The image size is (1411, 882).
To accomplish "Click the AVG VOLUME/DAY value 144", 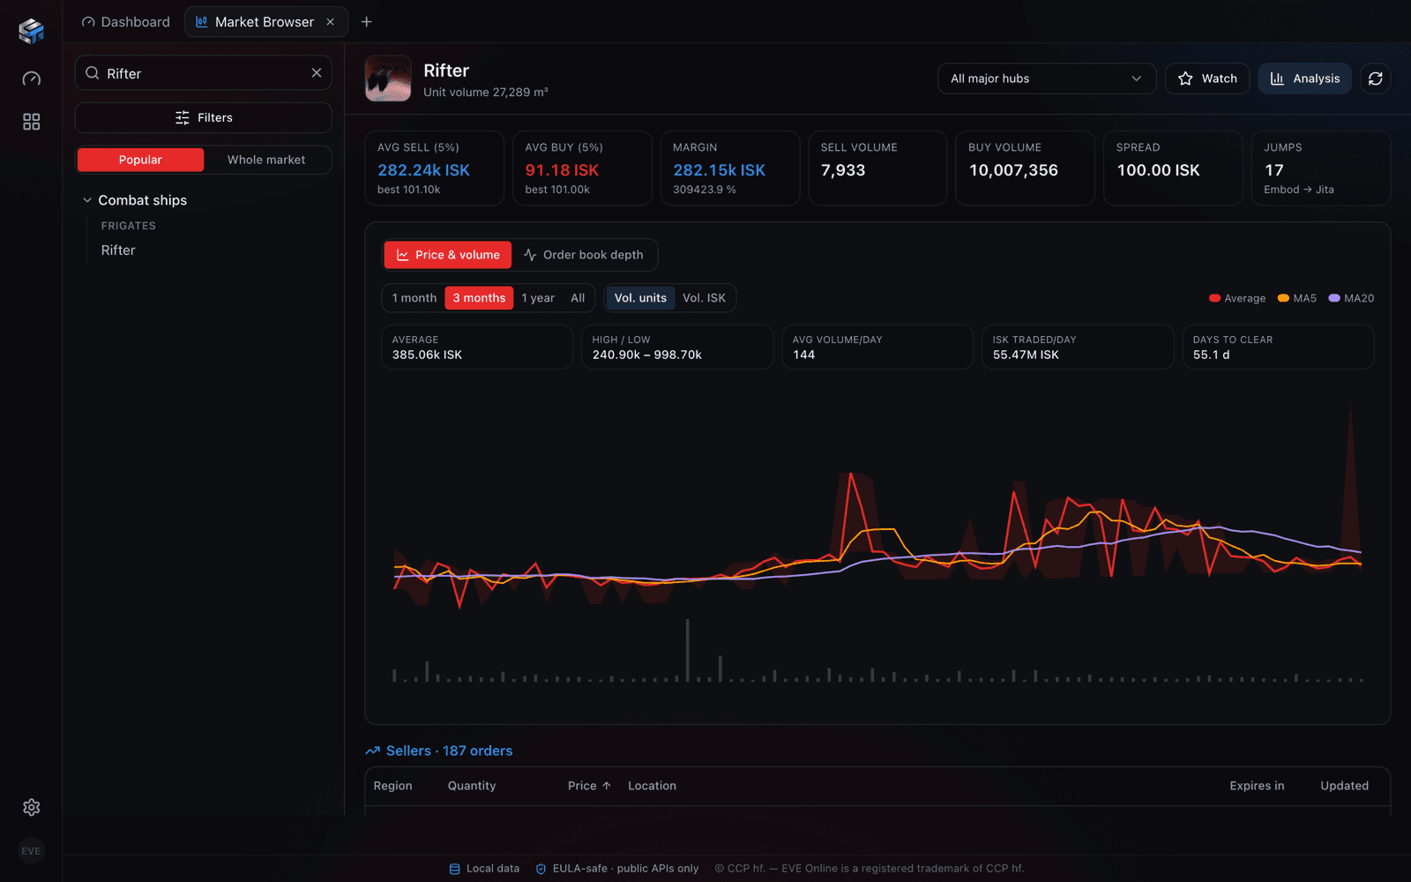I will [803, 355].
